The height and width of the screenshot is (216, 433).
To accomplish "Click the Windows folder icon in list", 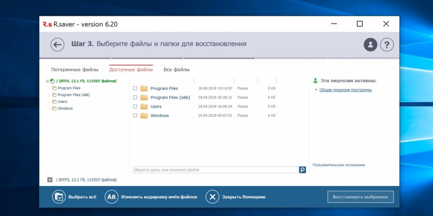I will [144, 116].
